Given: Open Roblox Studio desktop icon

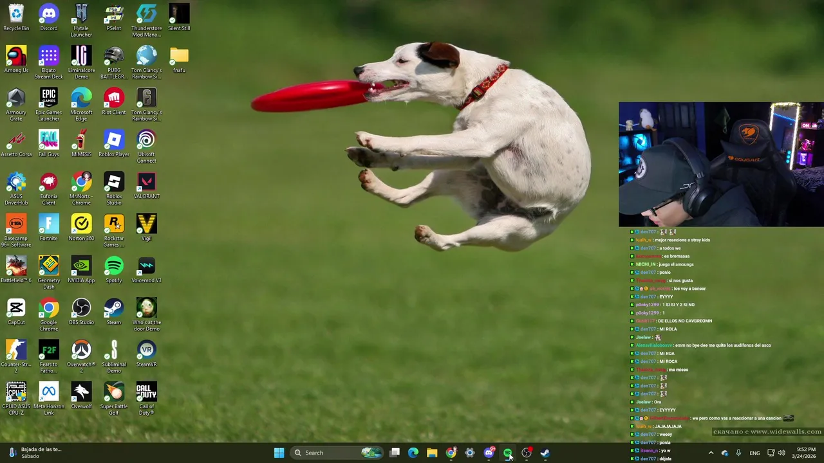Looking at the screenshot, I should 114,188.
